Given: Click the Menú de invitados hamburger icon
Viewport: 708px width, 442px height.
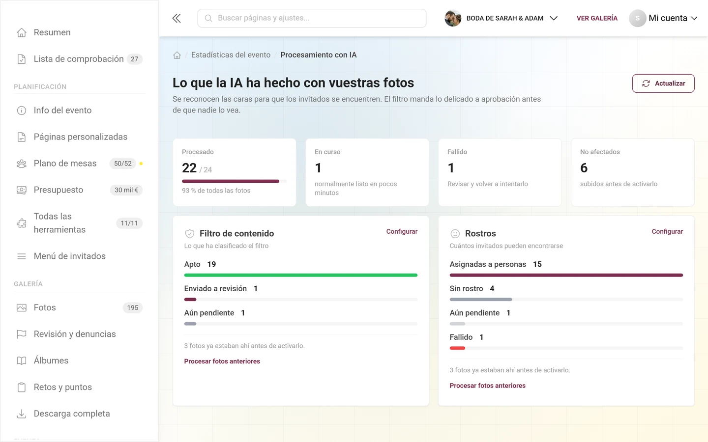Looking at the screenshot, I should pyautogui.click(x=22, y=256).
